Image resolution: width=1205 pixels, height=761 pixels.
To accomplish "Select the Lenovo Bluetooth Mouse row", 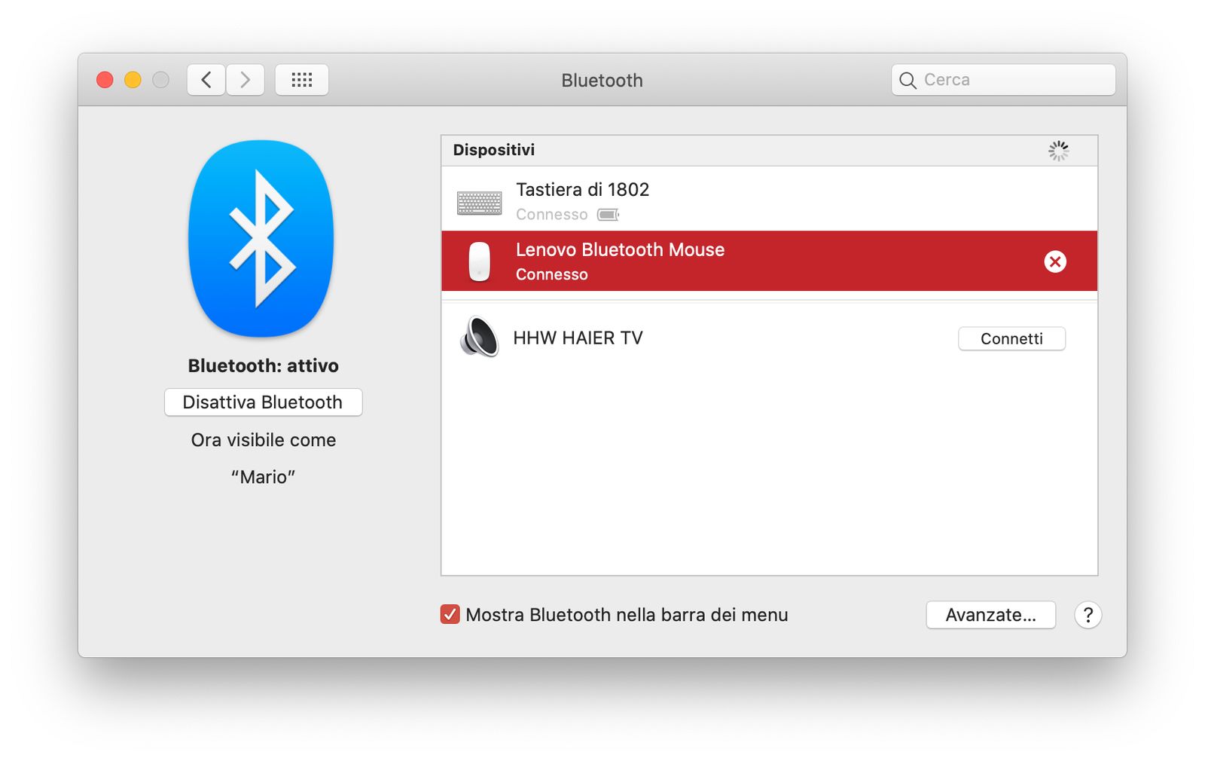I will (769, 261).
